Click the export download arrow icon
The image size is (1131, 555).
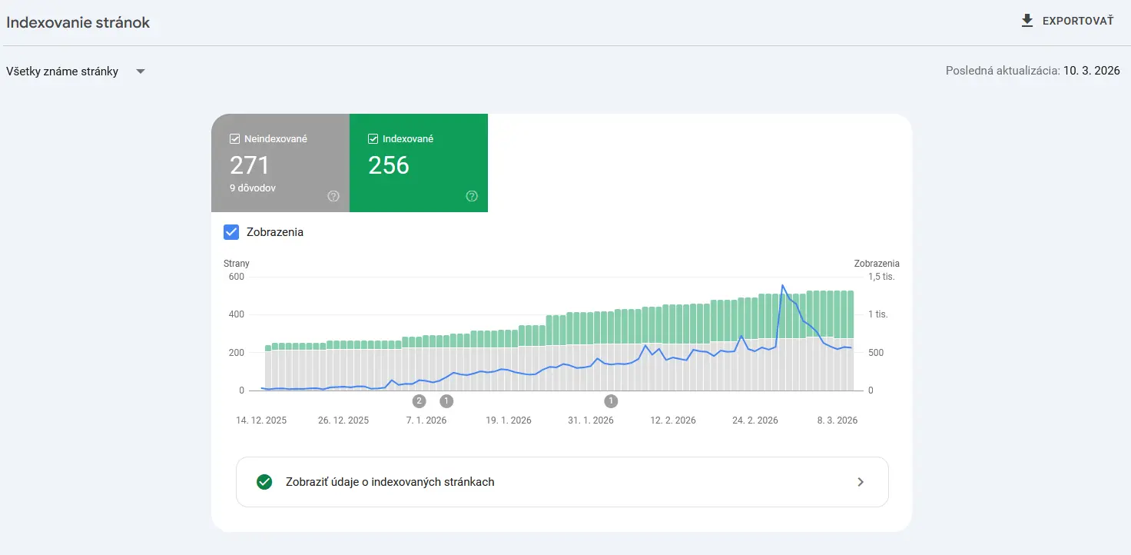pyautogui.click(x=1027, y=21)
